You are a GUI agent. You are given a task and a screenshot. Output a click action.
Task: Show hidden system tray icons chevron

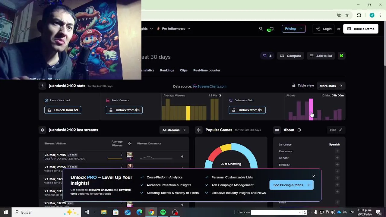pos(310,212)
